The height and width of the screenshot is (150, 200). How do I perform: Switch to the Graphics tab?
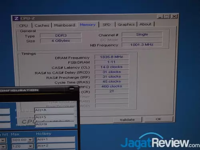click(126, 24)
